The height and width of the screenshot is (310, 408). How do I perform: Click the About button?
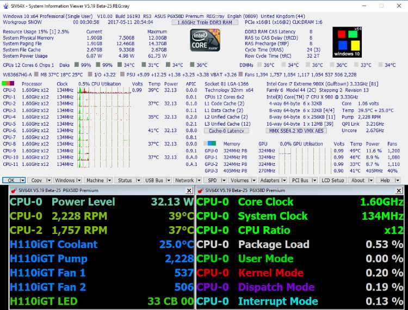[358, 180]
